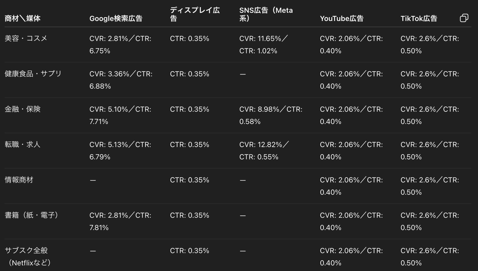478x271 pixels.
Task: Select the 情報商材 row label
Action: (18, 179)
